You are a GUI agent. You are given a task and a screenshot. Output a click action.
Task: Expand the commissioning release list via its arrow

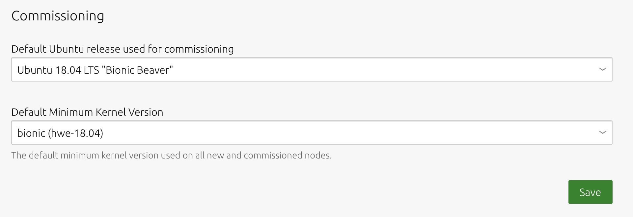click(x=602, y=69)
